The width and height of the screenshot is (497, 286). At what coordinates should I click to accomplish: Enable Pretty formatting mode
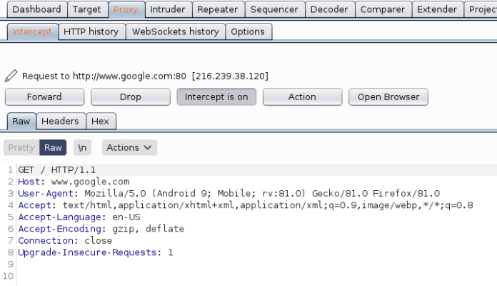click(21, 147)
